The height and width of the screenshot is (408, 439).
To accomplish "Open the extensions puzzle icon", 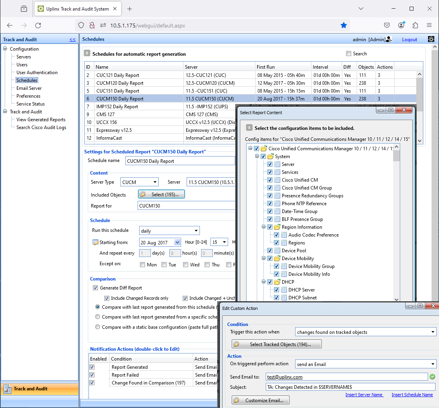I will click(415, 25).
